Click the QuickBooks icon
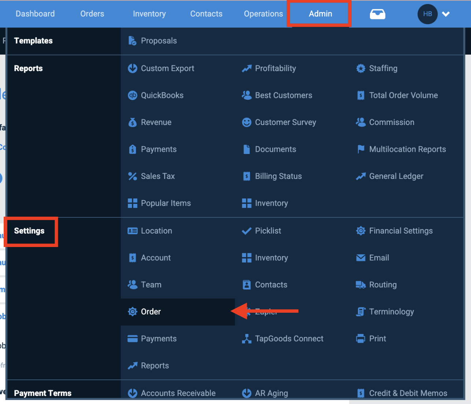Screen dimensions: 471x404 [x=132, y=95]
